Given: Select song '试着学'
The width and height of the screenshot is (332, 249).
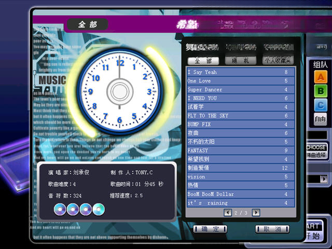Looking at the screenshot, I should point(241,107).
